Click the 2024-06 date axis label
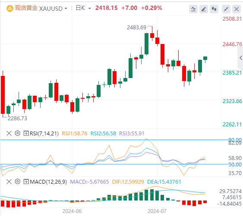Image resolution: width=243 pixels, height=216 pixels. click(72, 211)
